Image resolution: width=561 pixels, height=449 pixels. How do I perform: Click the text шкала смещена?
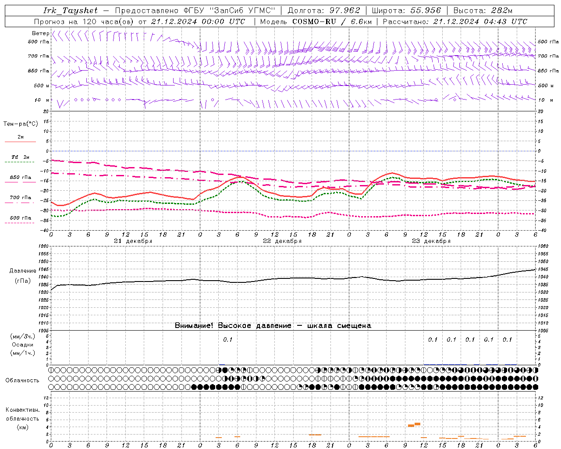[339, 325]
